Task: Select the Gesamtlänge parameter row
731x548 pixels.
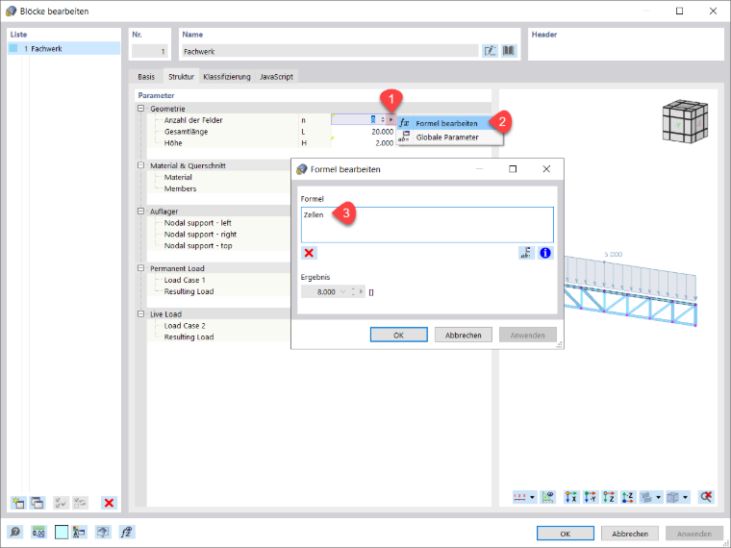Action: (x=272, y=132)
